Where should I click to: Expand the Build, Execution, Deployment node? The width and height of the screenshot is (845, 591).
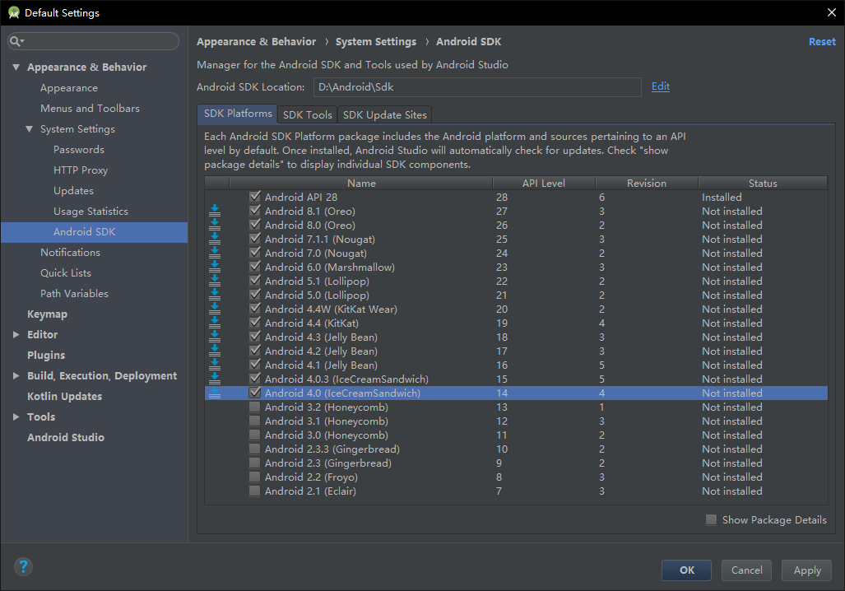(x=16, y=376)
